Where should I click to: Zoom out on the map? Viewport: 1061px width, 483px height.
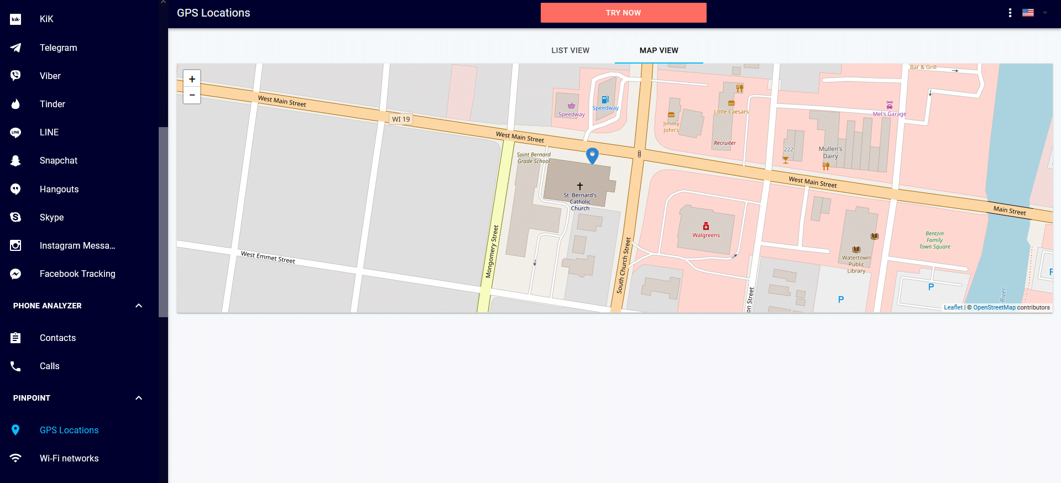tap(192, 95)
